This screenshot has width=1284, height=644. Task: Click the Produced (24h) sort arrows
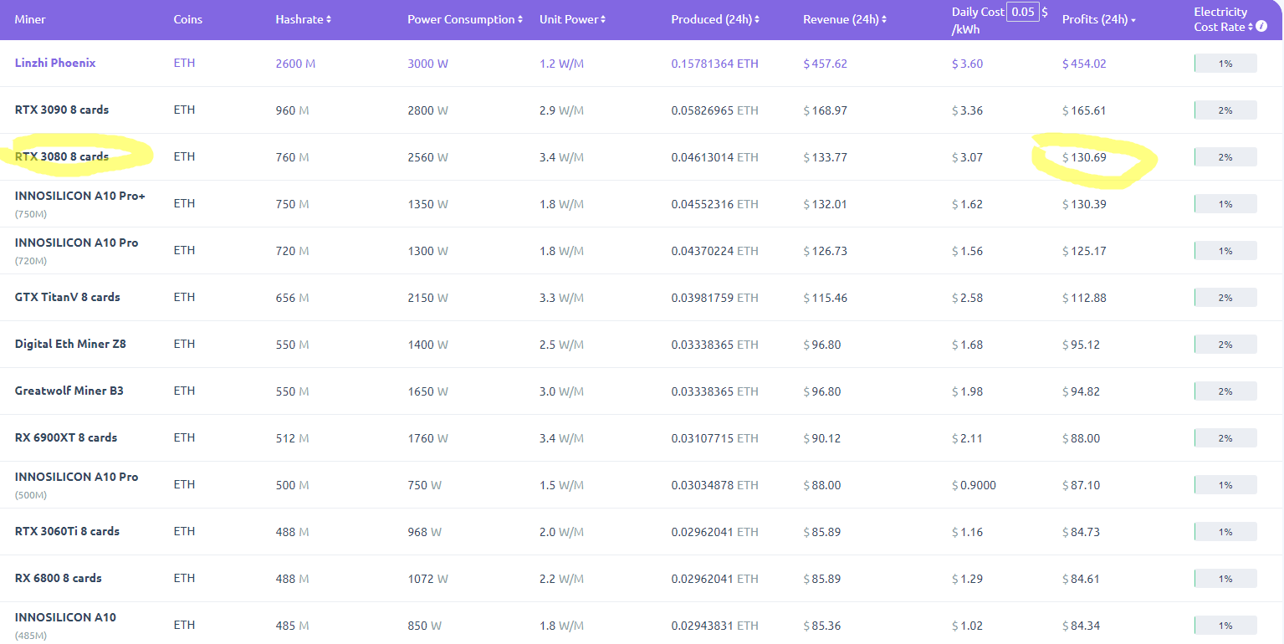pos(757,19)
